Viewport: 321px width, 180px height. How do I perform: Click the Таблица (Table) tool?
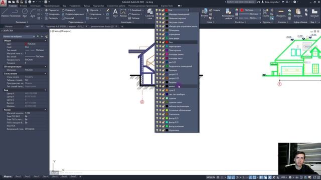pyautogui.click(x=134, y=18)
